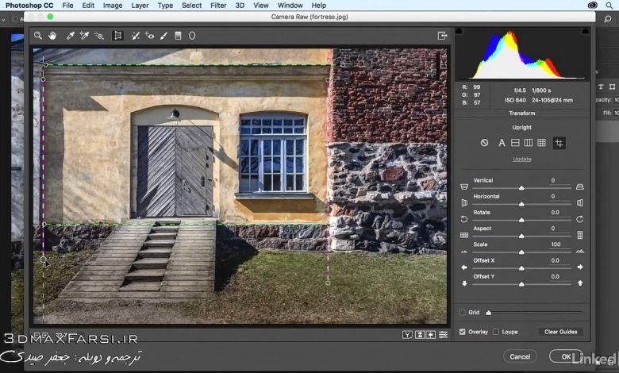This screenshot has height=373, width=619.
Task: Click the Horizontal slider handle
Action: click(x=521, y=204)
